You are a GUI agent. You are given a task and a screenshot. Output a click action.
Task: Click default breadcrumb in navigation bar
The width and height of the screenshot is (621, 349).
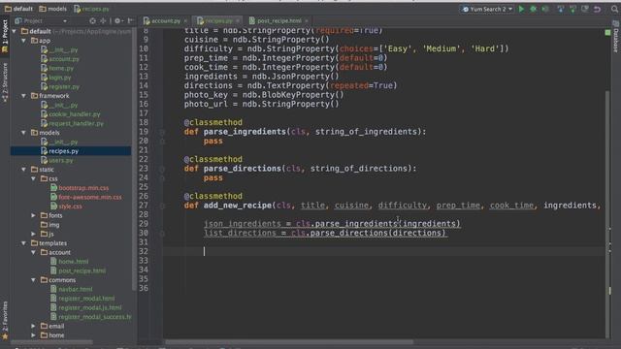[x=18, y=9]
